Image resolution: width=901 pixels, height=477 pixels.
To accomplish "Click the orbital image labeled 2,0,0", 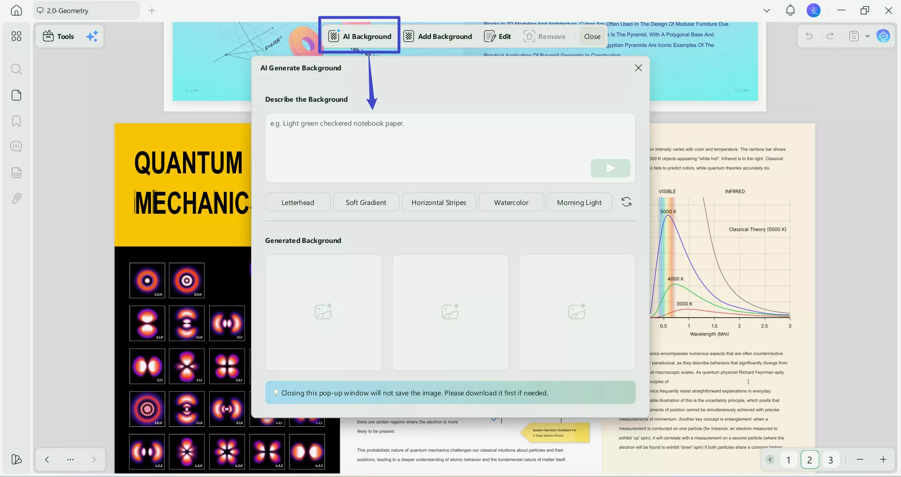I will 147,280.
